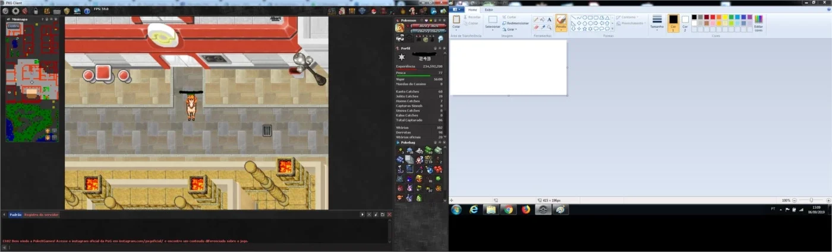This screenshot has height=252, width=832.
Task: Open the Selecionar dropdown
Action: pos(493,23)
